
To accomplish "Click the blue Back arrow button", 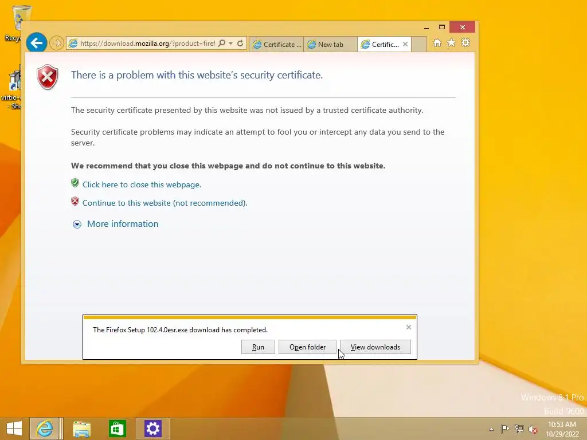I will point(37,43).
